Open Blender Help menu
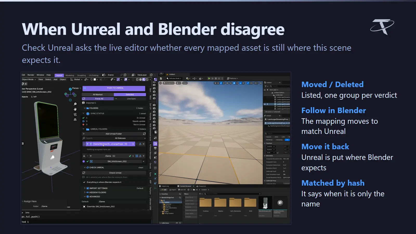416x234 pixels. coord(49,75)
